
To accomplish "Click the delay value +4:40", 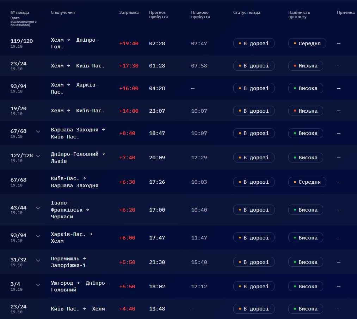I will pos(127,309).
